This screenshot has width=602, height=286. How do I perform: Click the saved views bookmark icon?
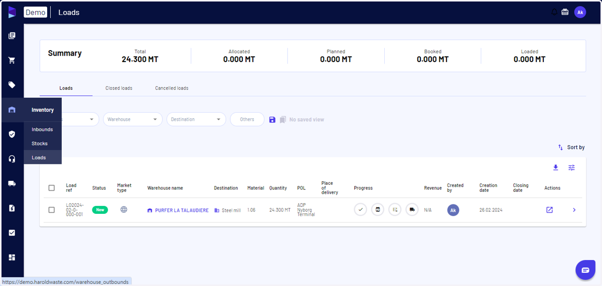pyautogui.click(x=283, y=120)
